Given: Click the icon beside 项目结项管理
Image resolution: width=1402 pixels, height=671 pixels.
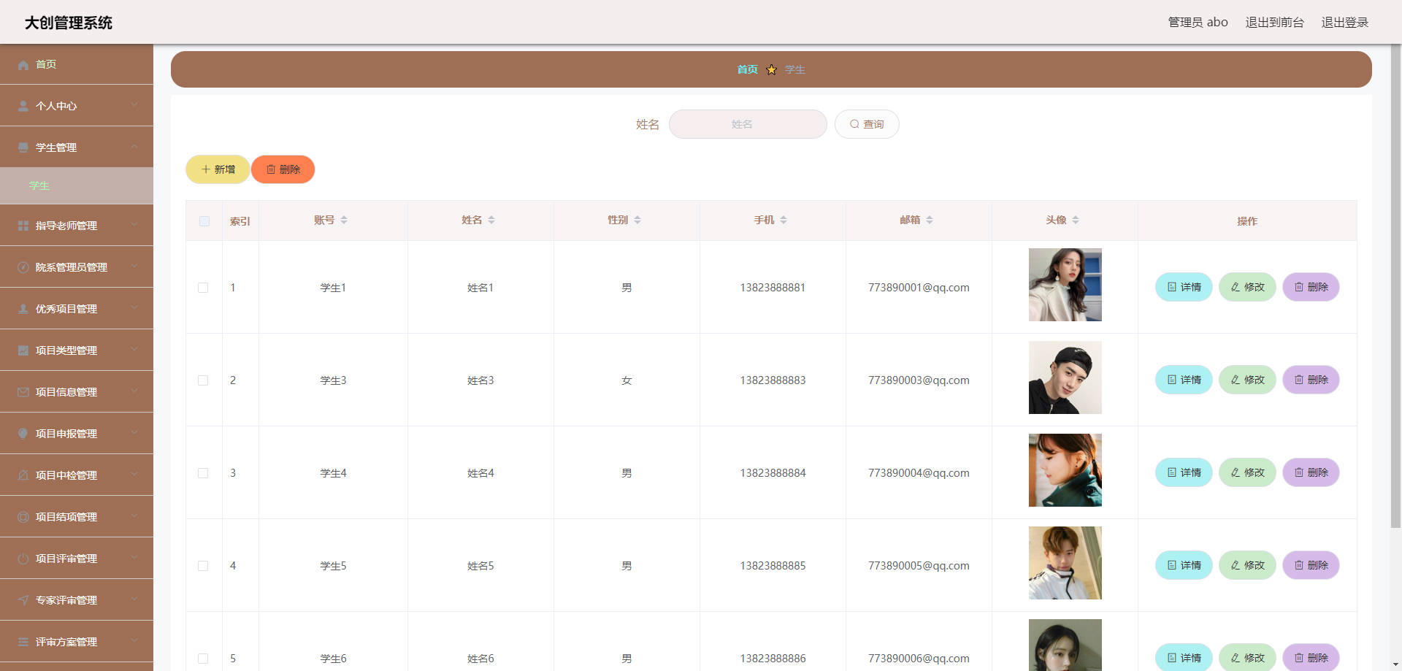Looking at the screenshot, I should [23, 517].
